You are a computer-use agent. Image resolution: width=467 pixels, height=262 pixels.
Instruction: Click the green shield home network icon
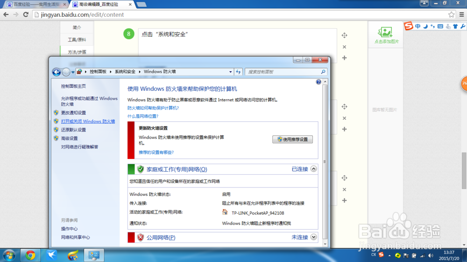coord(141,169)
